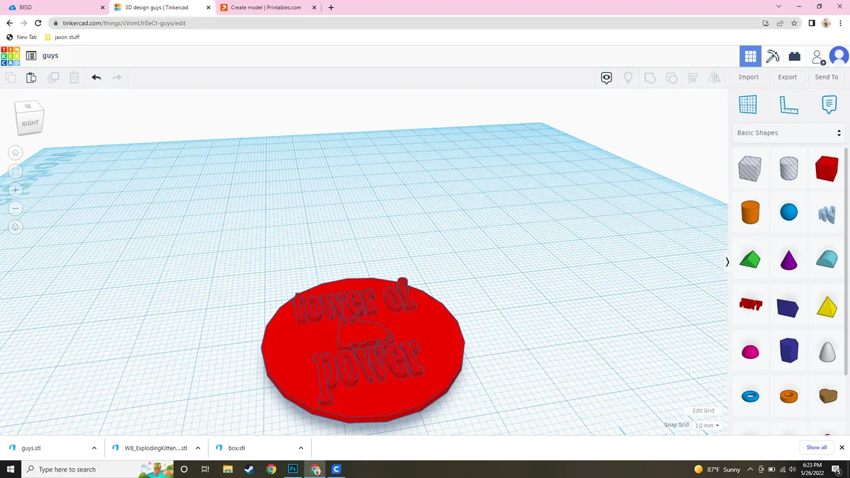This screenshot has height=478, width=850.
Task: Switch to the BESD browser tab
Action: pos(54,7)
